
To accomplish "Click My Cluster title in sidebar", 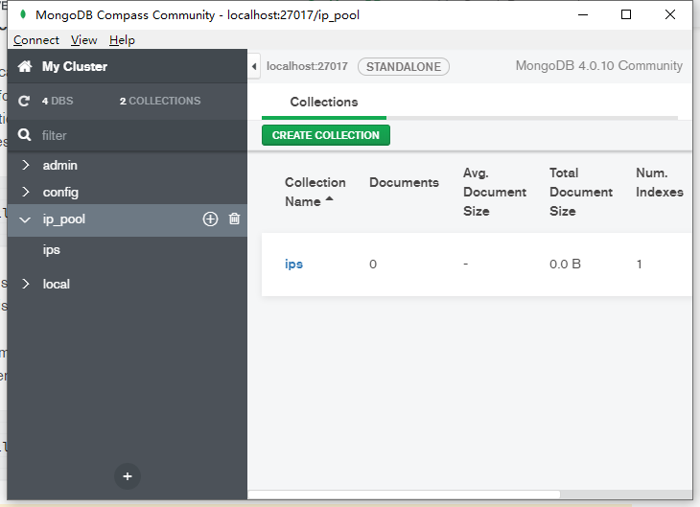I will tap(75, 66).
